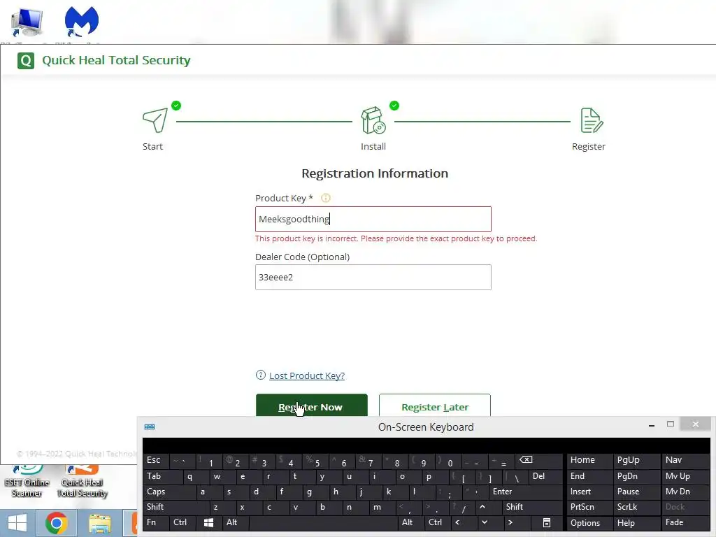Tap Enter key on On-Screen Keyboard

pyautogui.click(x=525, y=492)
